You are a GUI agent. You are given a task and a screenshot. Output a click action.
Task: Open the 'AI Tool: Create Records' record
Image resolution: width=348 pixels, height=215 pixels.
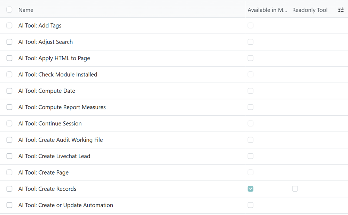tap(47, 189)
